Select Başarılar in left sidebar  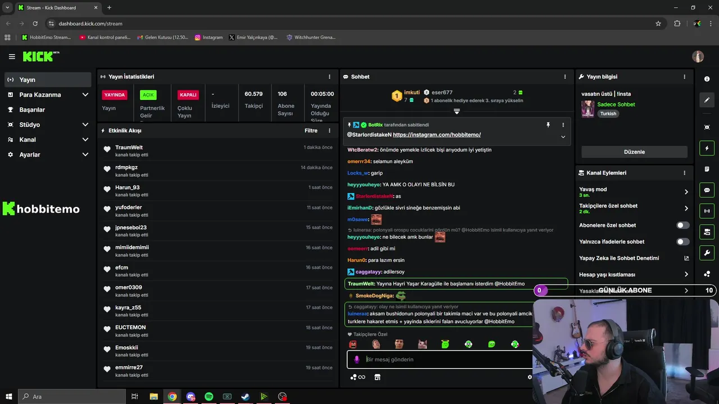click(x=48, y=109)
